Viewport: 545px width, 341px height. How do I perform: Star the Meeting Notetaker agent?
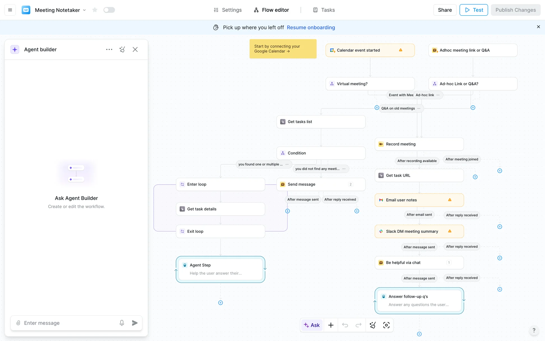tap(95, 10)
